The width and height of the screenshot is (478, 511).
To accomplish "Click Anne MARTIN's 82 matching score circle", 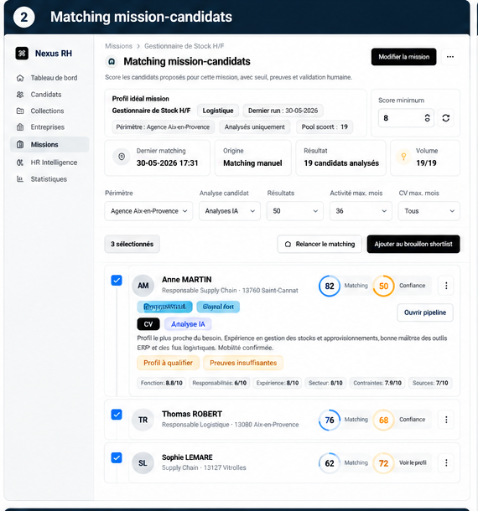I will [330, 286].
